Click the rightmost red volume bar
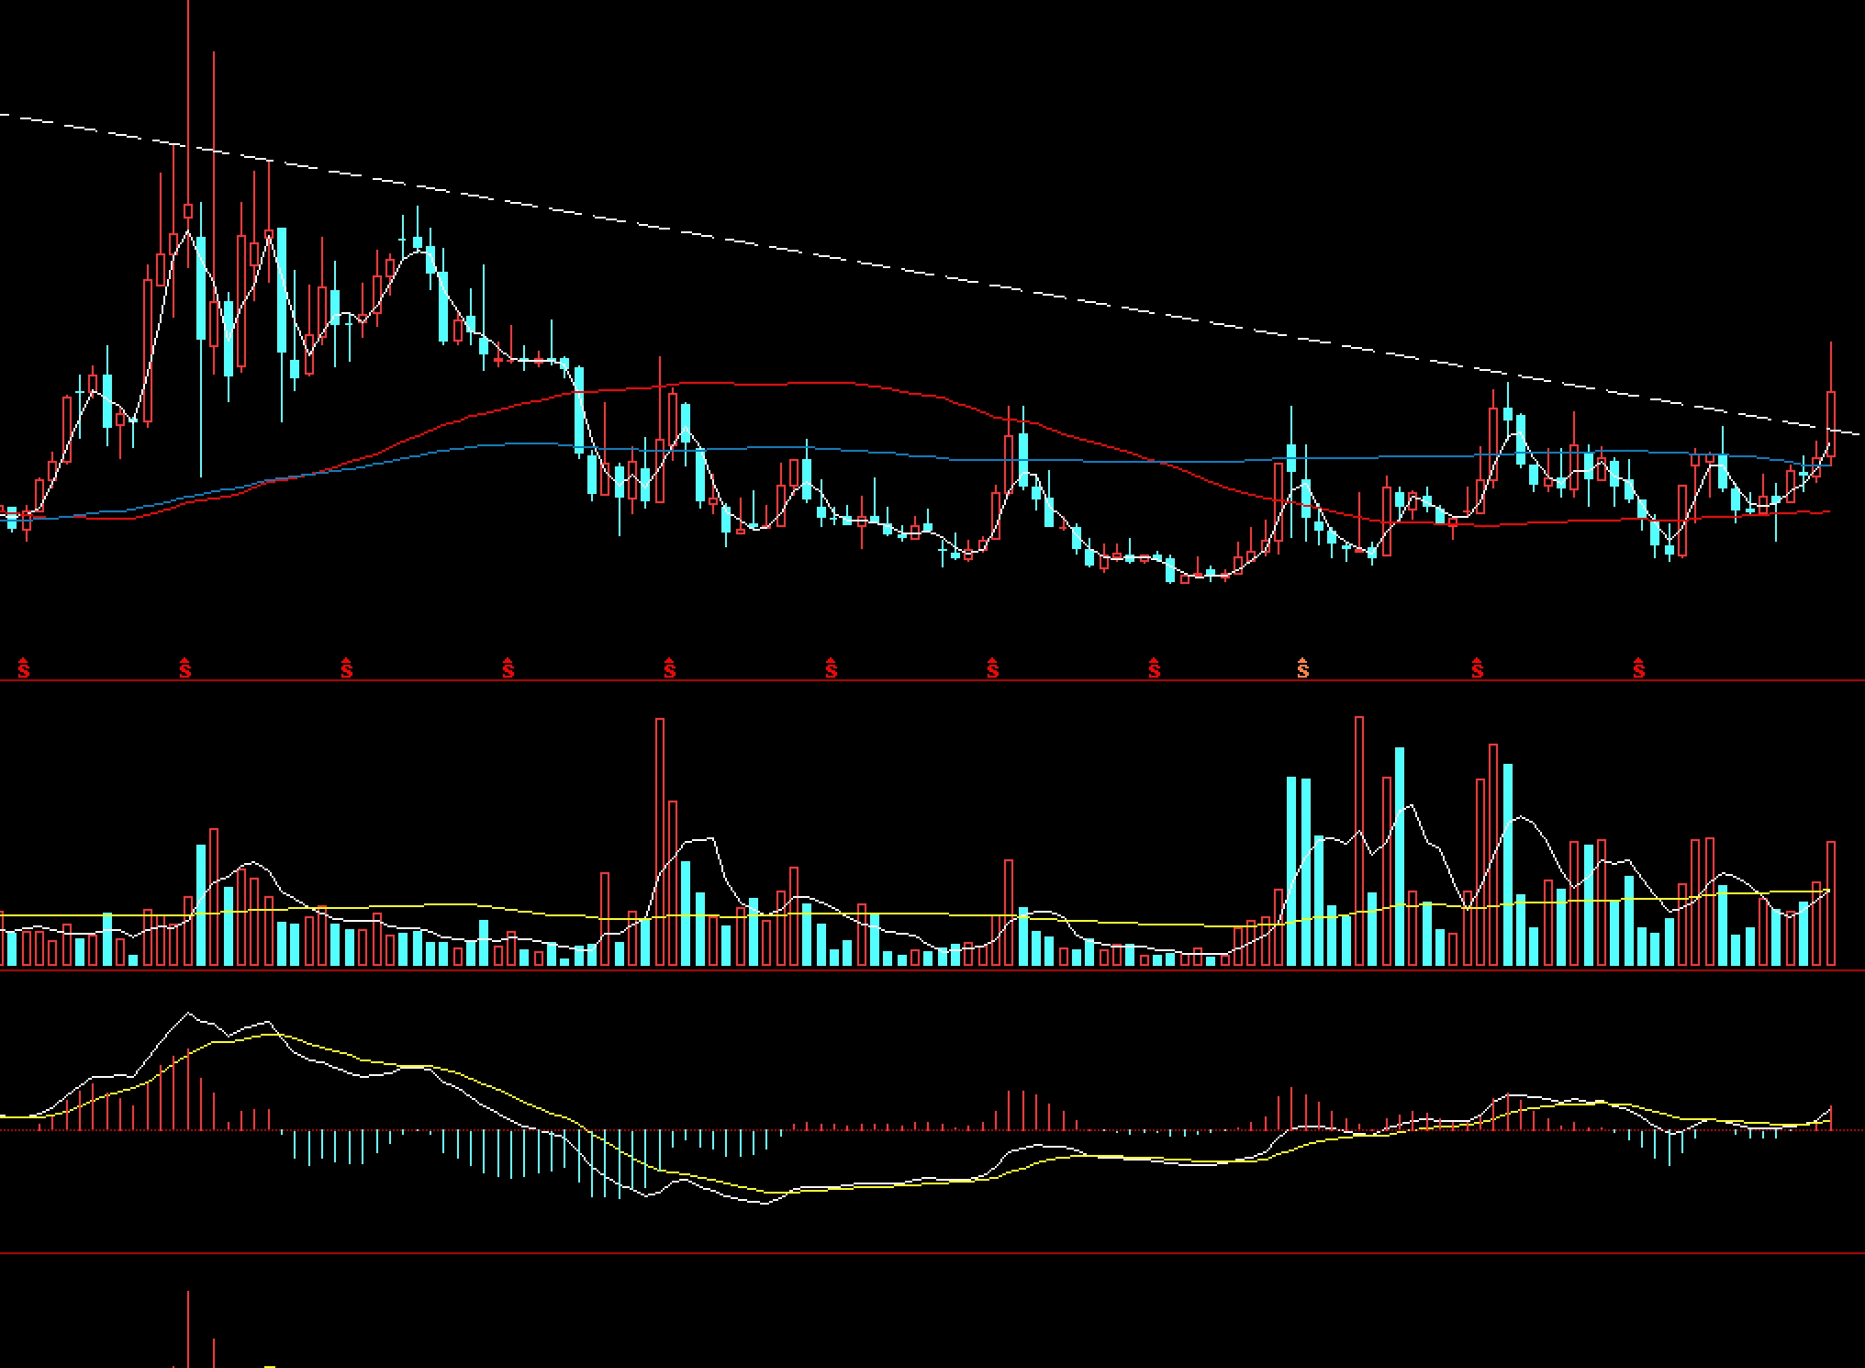Viewport: 1865px width, 1368px height. tap(1831, 903)
